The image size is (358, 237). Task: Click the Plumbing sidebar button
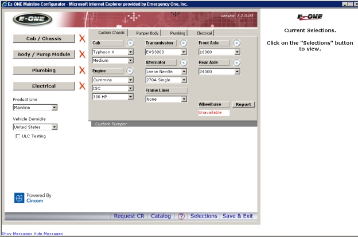(44, 70)
